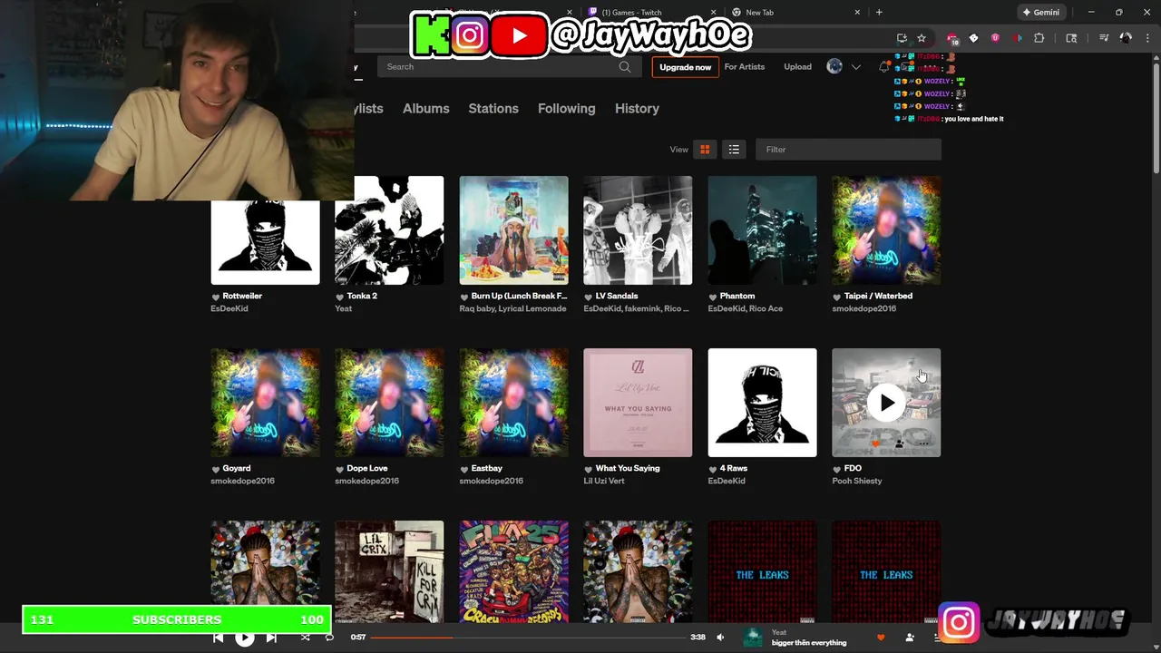The width and height of the screenshot is (1161, 653).
Task: Click the Upgrade now button
Action: [x=685, y=67]
